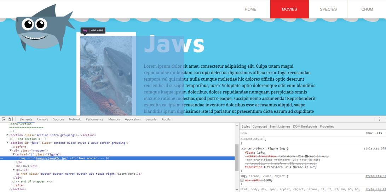Viewport: 386px width, 192px height.
Task: Switch to the Console tab
Action: (x=42, y=119)
